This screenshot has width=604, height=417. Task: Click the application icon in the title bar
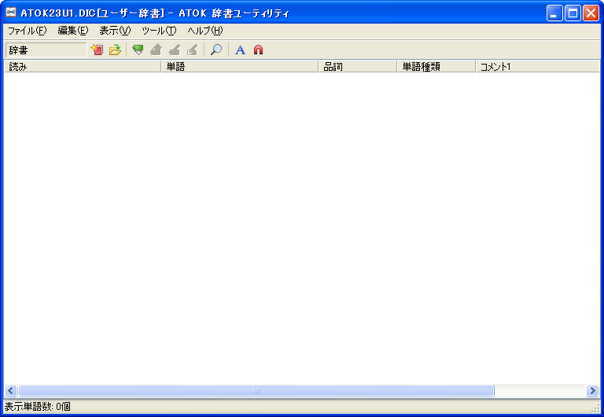click(11, 13)
